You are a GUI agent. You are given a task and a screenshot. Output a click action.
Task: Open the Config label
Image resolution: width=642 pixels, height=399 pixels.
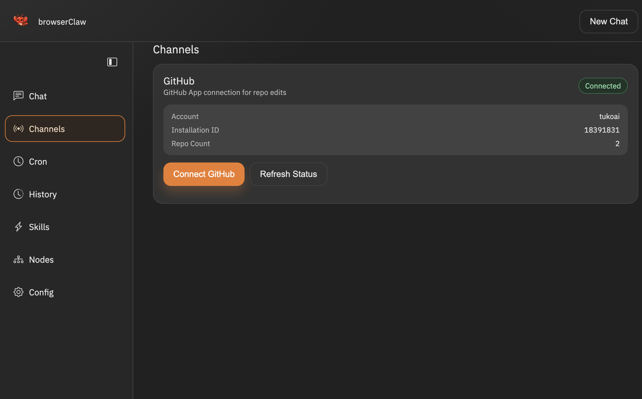41,292
